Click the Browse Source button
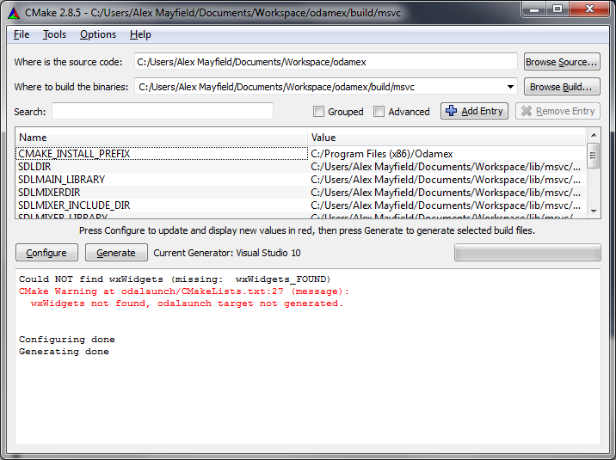 point(562,62)
